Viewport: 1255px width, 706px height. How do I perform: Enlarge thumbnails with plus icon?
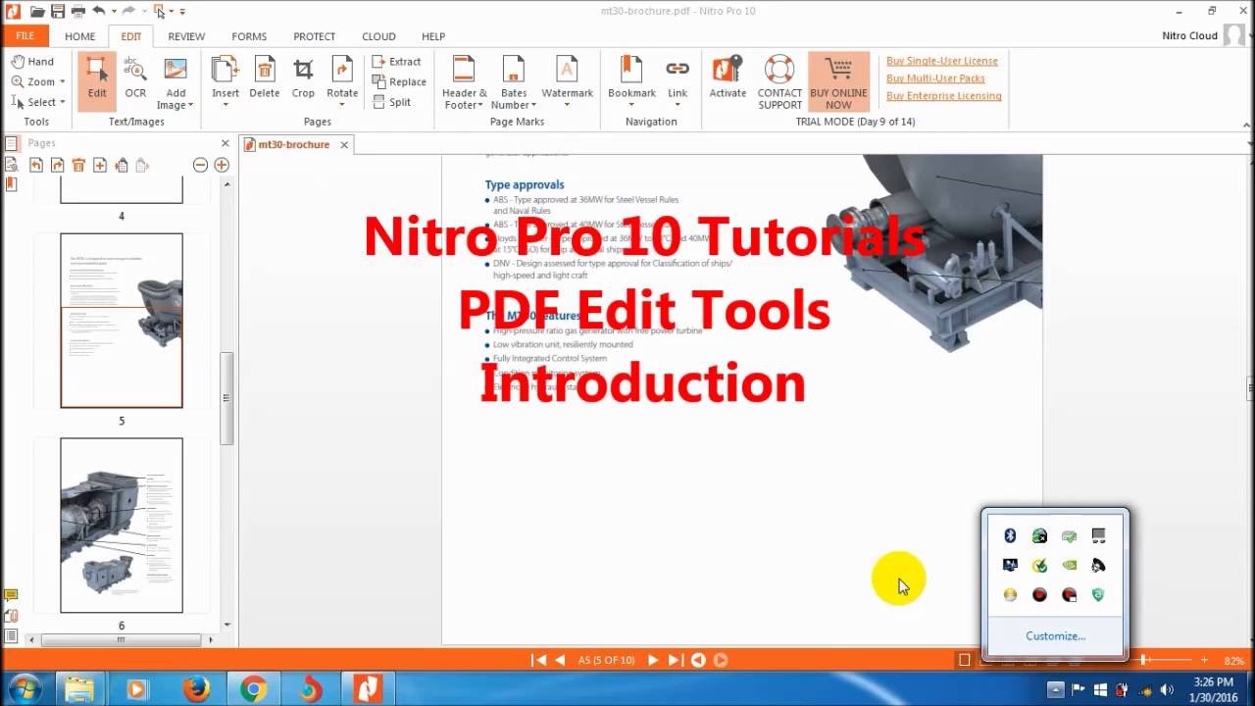[x=222, y=165]
